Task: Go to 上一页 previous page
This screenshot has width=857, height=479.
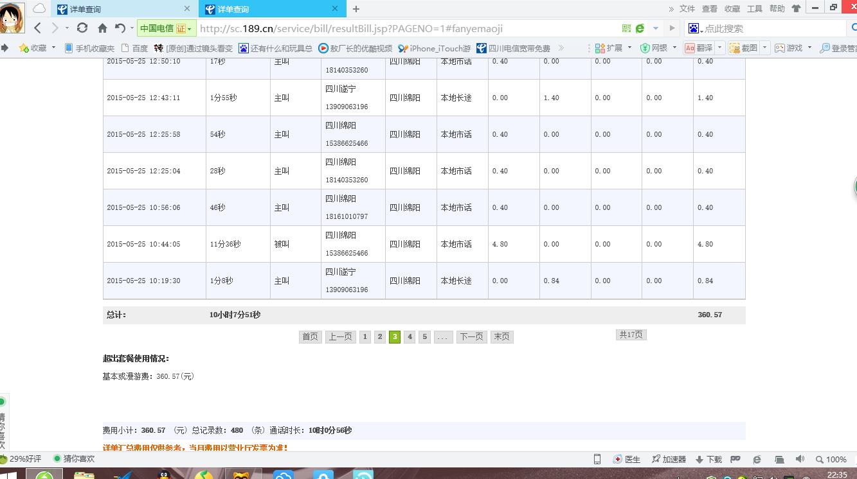Action: click(340, 336)
